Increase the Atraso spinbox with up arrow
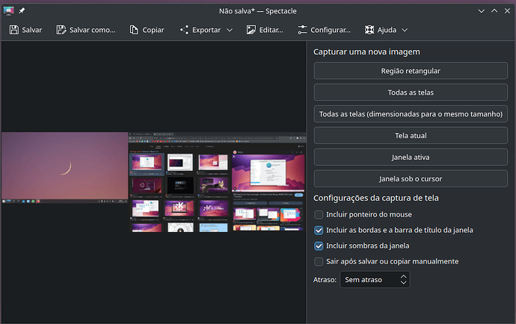The height and width of the screenshot is (324, 516). (404, 277)
